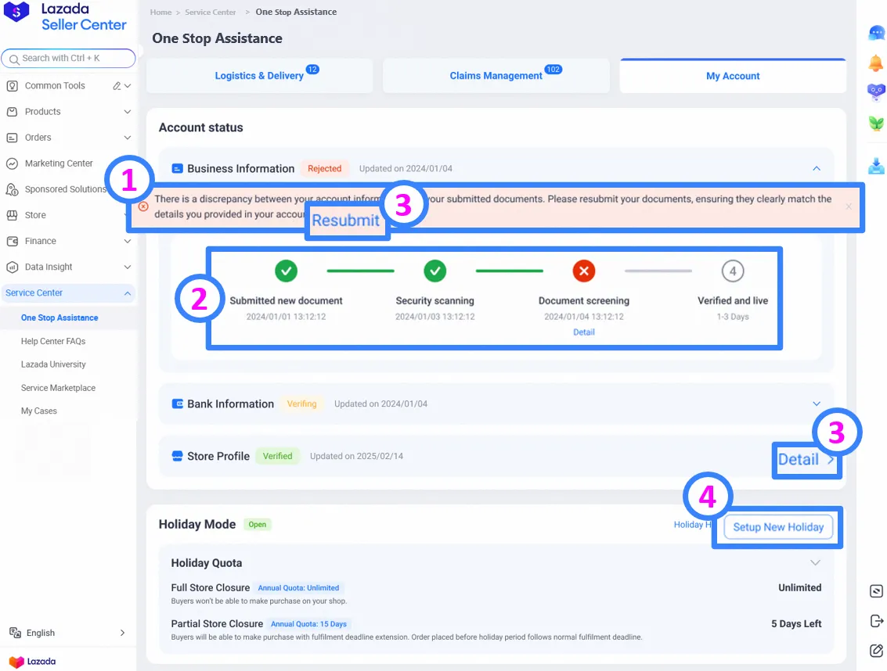Select the seedling growth icon on right sidebar
Screen dimensions: 887x671
click(876, 122)
